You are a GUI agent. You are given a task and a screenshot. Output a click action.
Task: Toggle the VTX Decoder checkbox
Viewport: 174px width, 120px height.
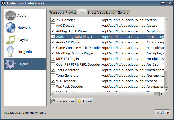[x=53, y=81]
